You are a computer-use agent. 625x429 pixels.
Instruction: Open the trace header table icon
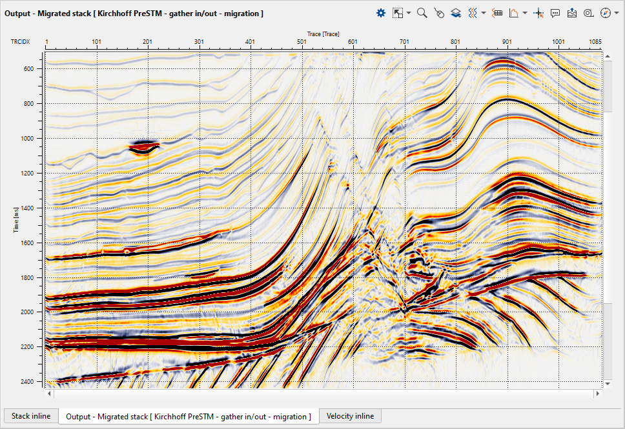(497, 12)
